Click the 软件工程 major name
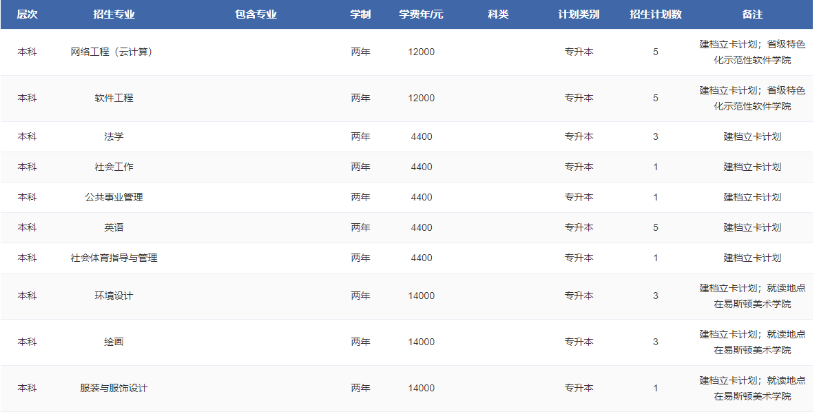 (114, 98)
